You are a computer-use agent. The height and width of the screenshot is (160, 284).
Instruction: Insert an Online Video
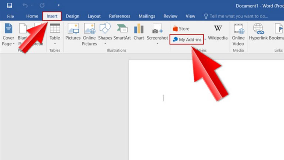click(x=238, y=34)
